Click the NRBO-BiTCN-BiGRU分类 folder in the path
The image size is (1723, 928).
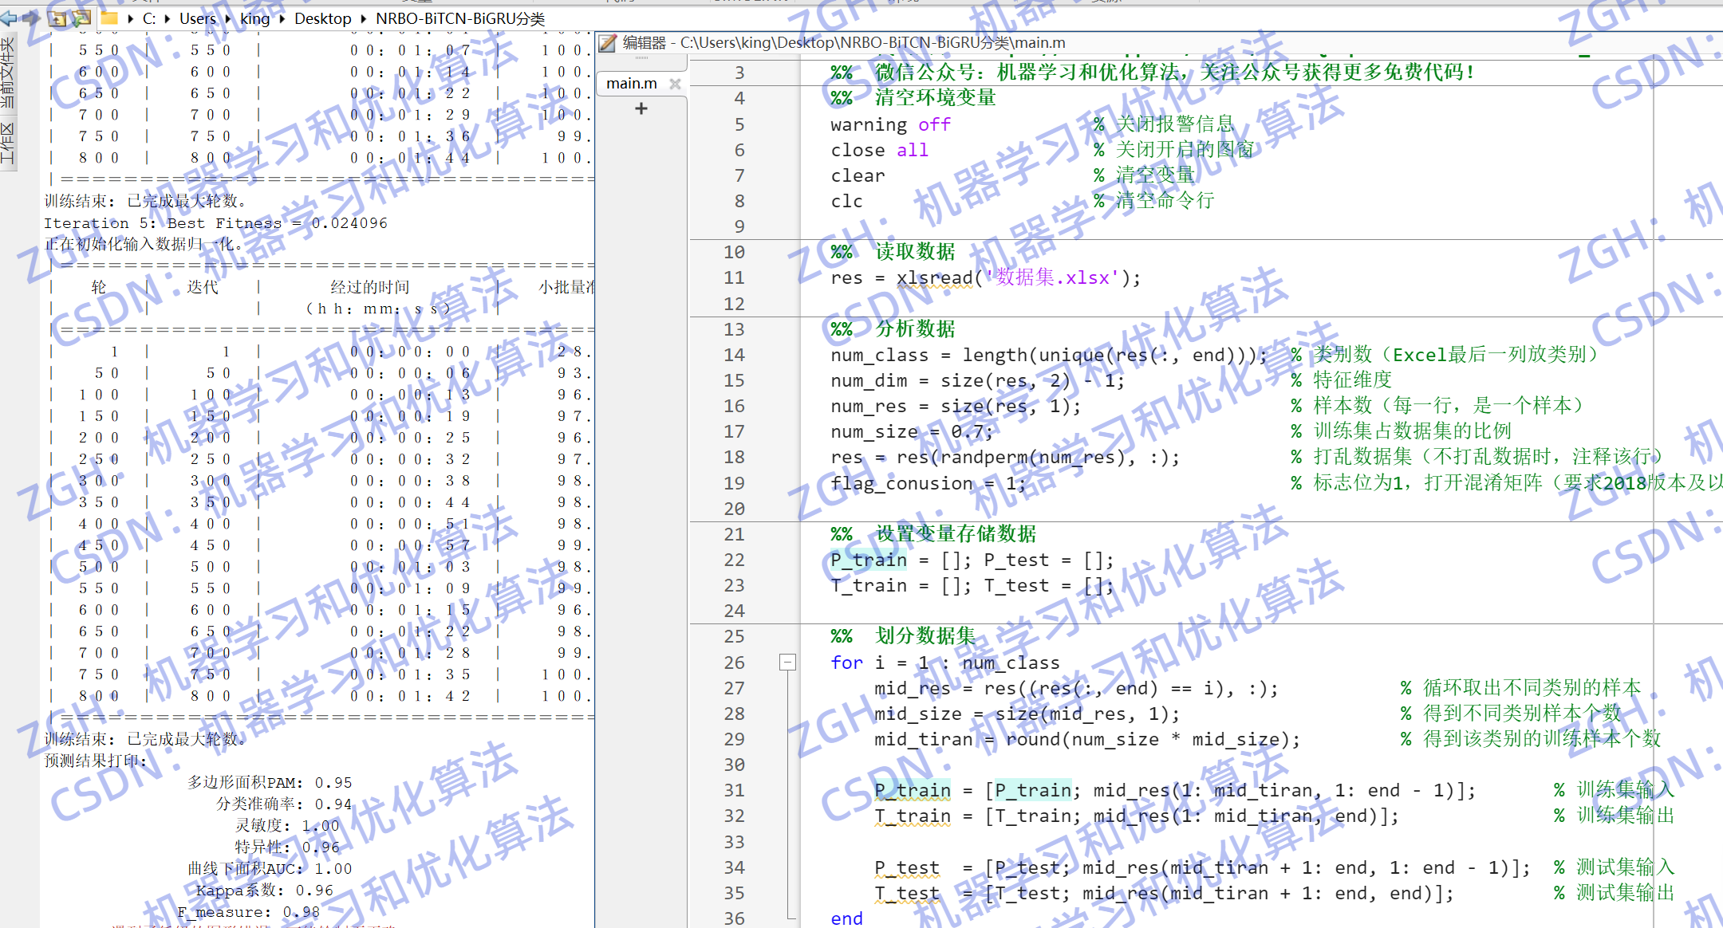[460, 18]
